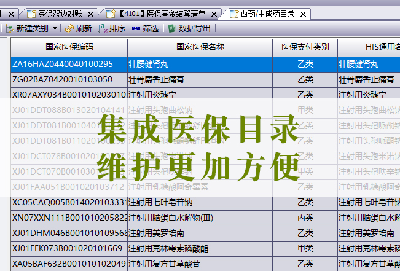The width and height of the screenshot is (400, 271).
Task: Click the 排序 sort icon
Action: click(103, 28)
